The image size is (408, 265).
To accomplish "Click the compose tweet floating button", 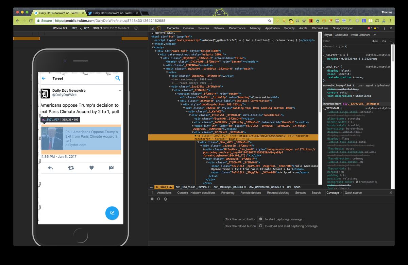I will (112, 213).
